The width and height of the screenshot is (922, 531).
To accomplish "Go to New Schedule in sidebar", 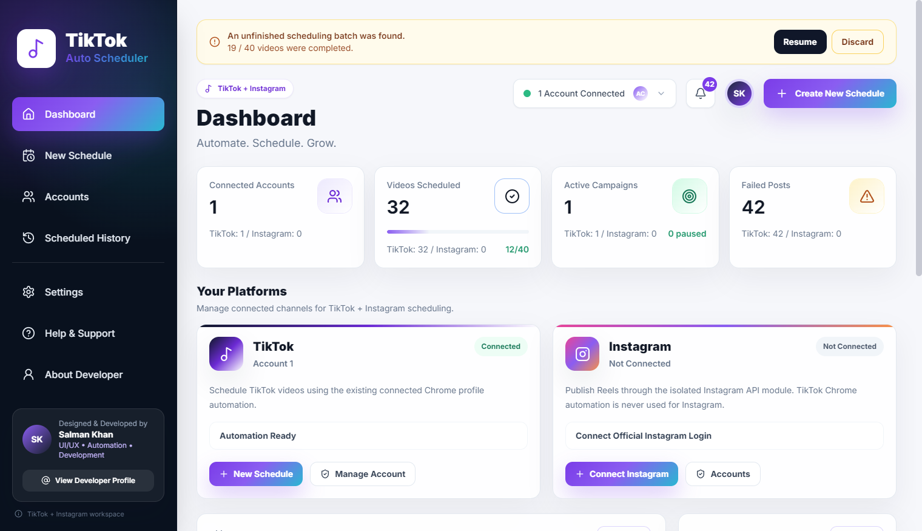I will coord(88,155).
